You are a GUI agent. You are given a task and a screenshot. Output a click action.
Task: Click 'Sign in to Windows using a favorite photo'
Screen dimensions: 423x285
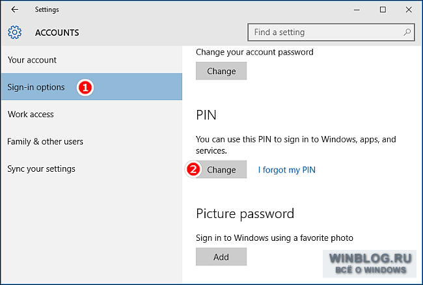[275, 238]
